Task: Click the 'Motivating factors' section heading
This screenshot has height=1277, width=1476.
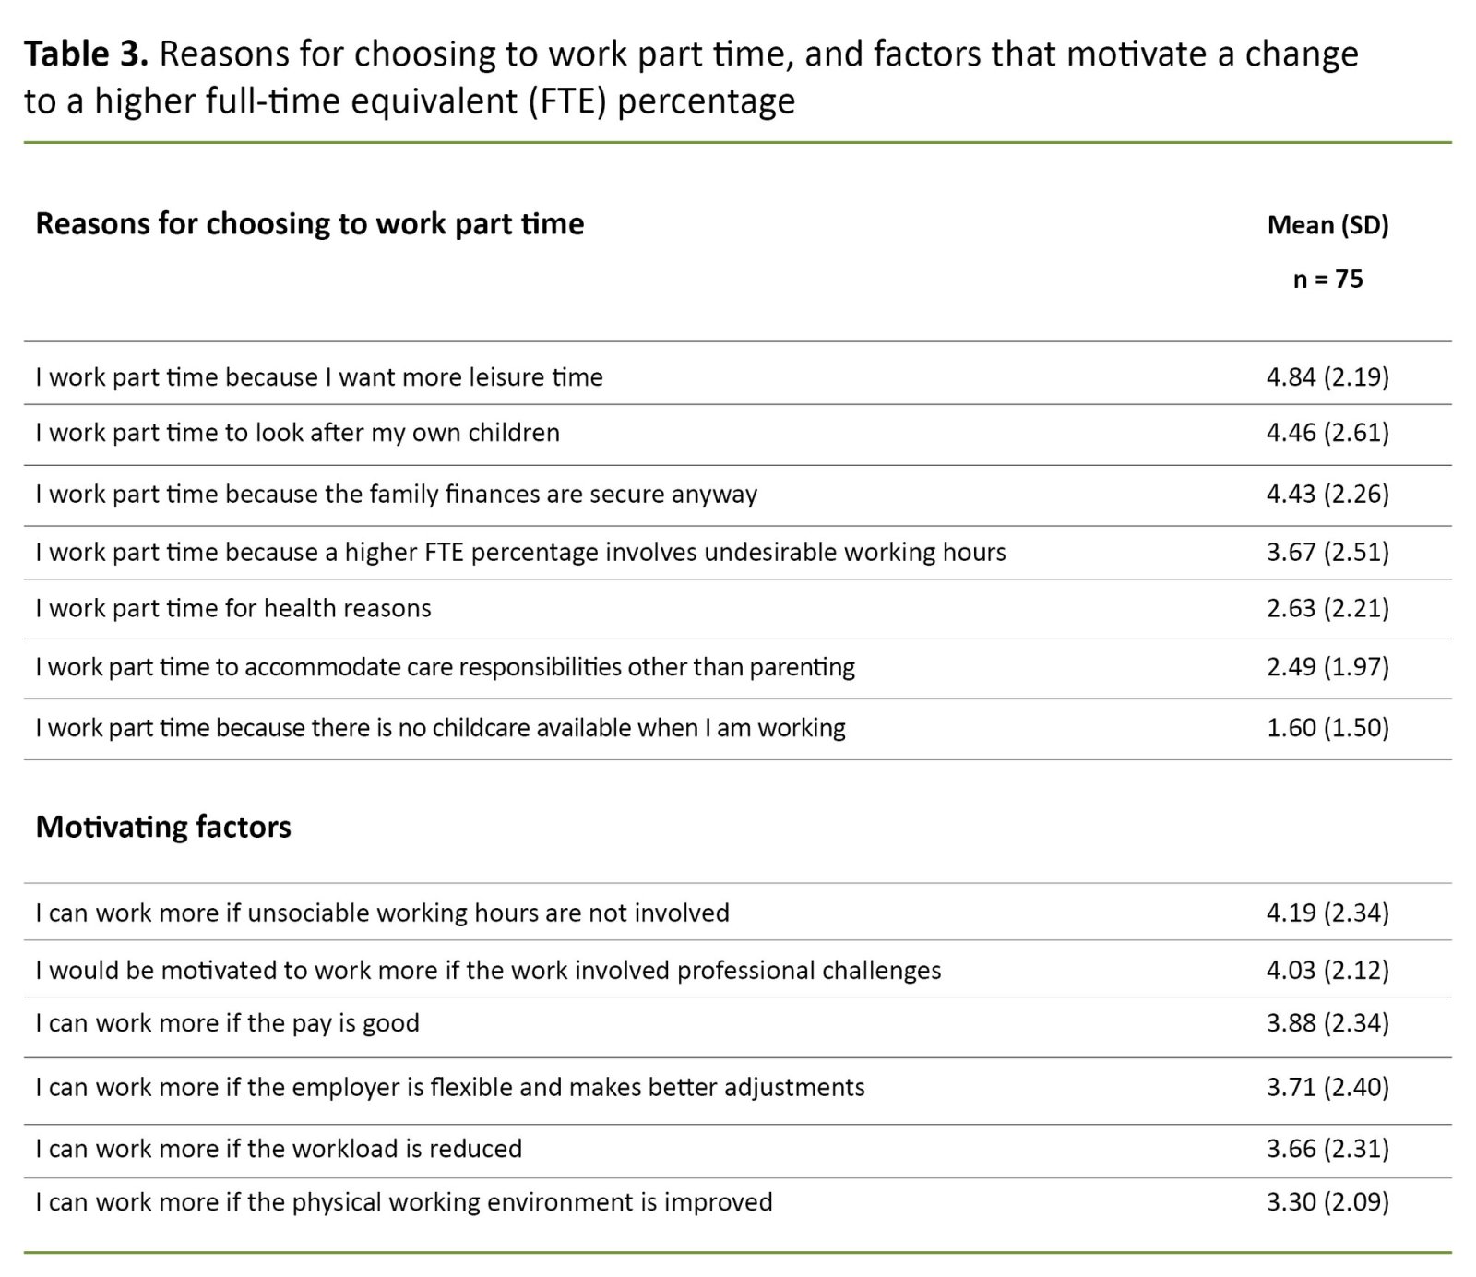Action: click(x=163, y=827)
